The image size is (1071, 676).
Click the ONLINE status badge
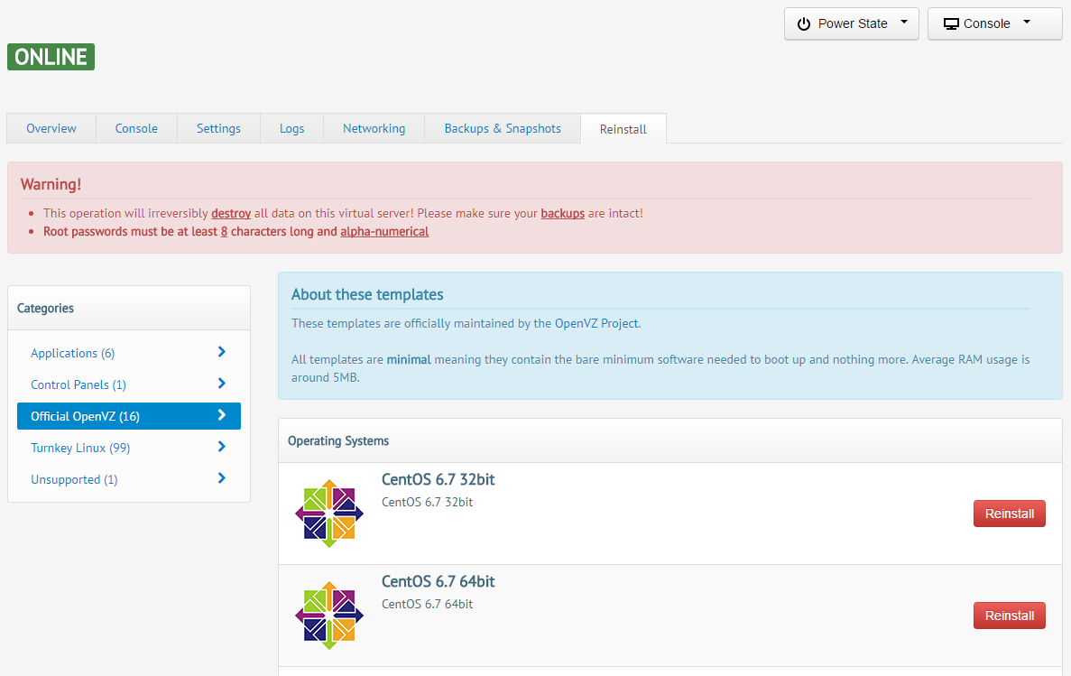[51, 57]
